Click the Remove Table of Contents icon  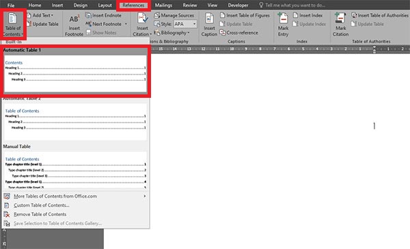(x=7, y=214)
